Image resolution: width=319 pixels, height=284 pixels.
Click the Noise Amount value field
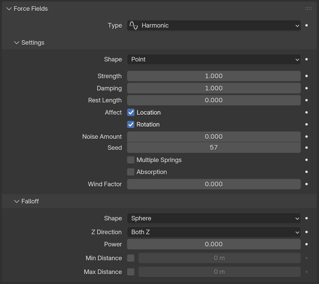(x=214, y=136)
